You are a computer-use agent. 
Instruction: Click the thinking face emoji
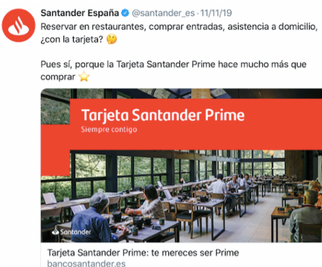pos(111,39)
